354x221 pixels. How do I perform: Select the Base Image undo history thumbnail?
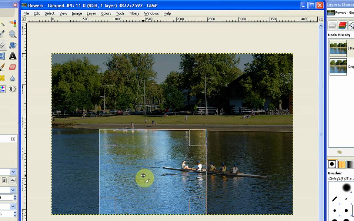(338, 48)
